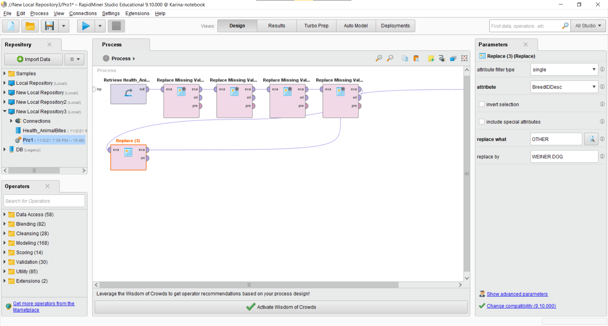Click the operator execution order layers icon
Image resolution: width=608 pixels, height=326 pixels.
coord(453,58)
